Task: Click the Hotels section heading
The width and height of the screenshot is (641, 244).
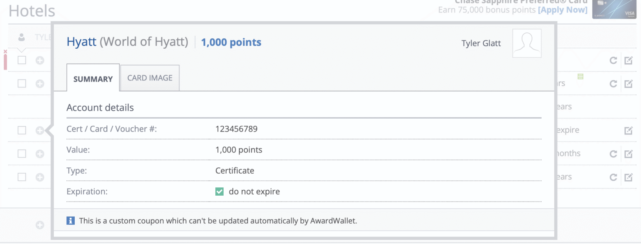Action: pos(32,11)
